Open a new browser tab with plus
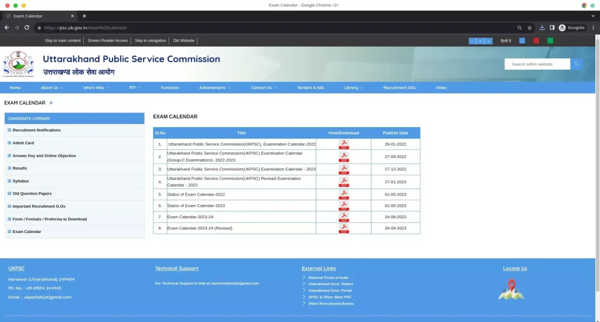600x322 pixels. [84, 16]
